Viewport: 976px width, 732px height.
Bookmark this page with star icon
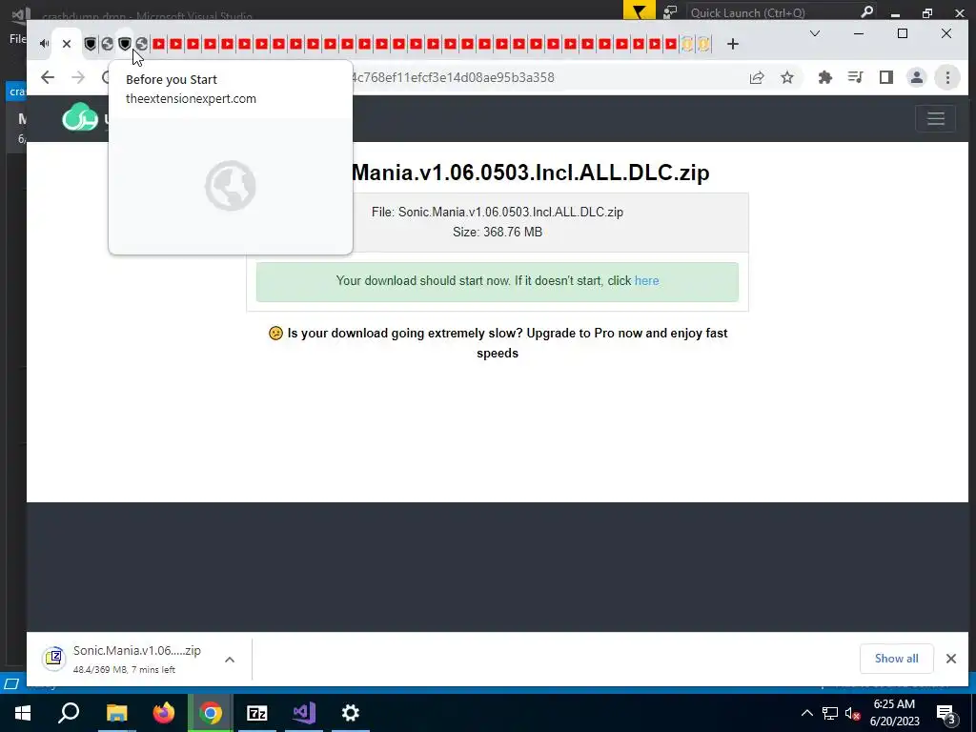click(787, 77)
